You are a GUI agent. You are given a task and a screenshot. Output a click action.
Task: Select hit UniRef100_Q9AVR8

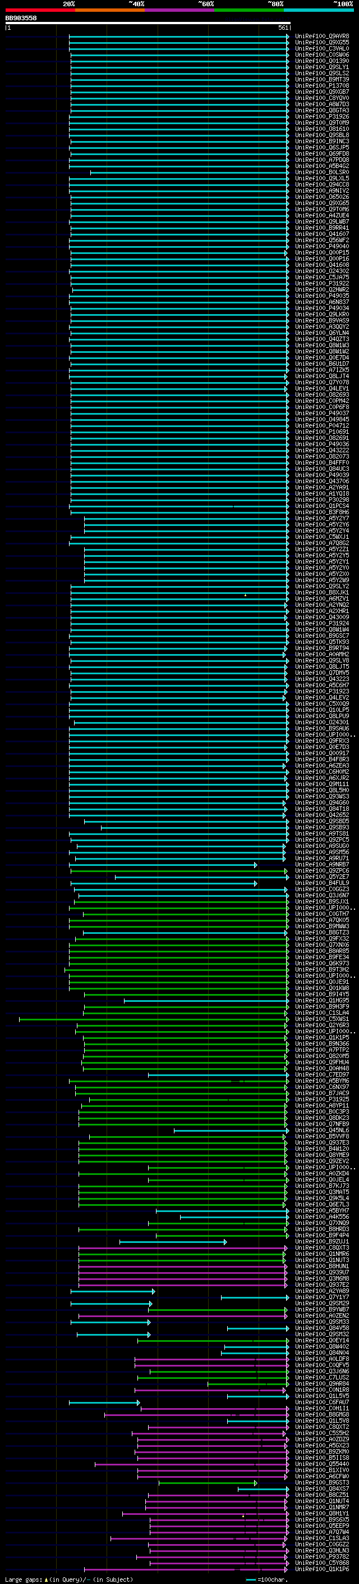[322, 37]
